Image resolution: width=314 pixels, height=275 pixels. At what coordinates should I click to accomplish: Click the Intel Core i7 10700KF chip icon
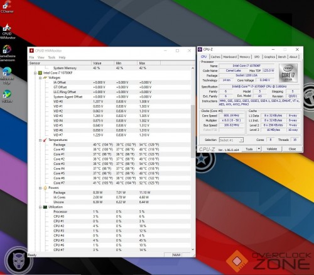click(40, 73)
